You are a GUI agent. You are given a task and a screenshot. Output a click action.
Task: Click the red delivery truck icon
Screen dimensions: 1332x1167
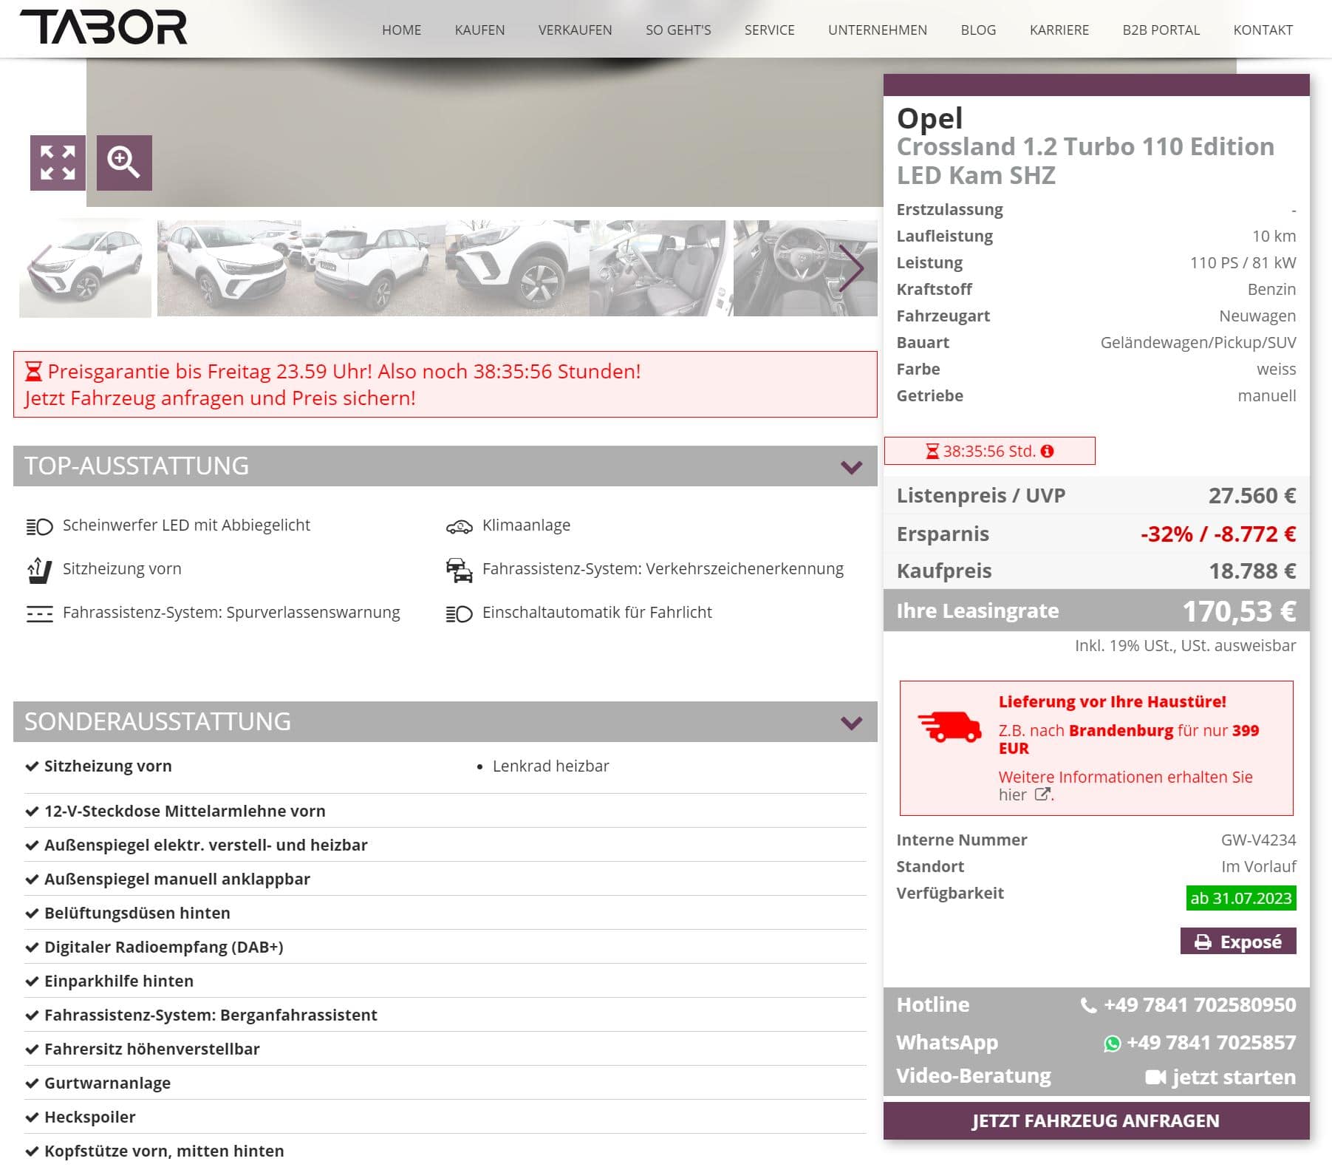949,727
